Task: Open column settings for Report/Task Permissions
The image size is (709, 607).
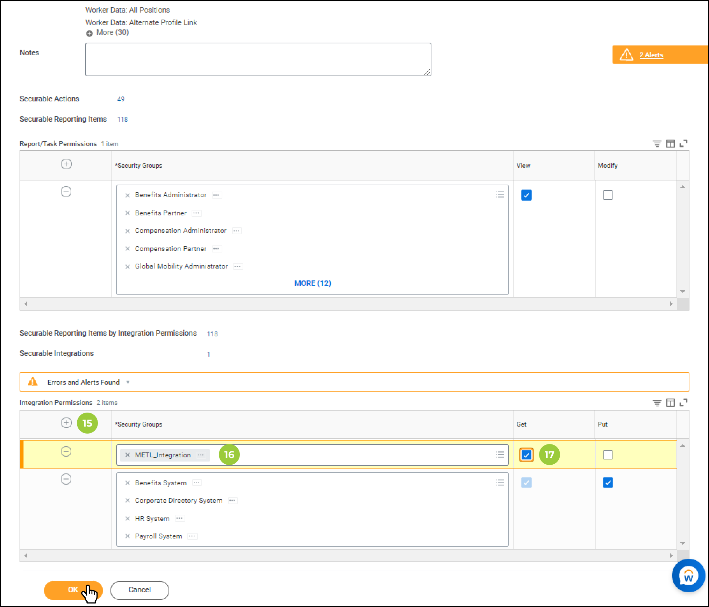Action: [x=670, y=143]
